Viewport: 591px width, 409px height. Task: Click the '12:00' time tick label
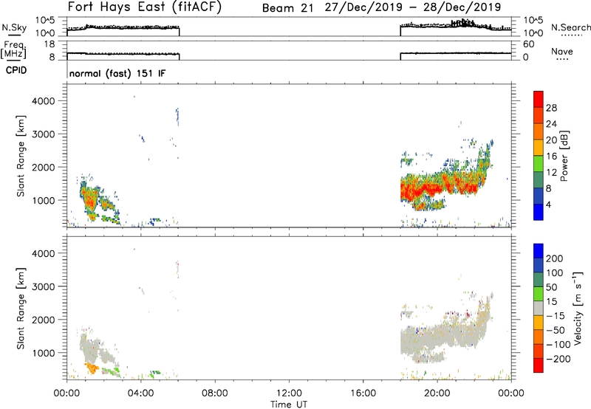tap(289, 393)
